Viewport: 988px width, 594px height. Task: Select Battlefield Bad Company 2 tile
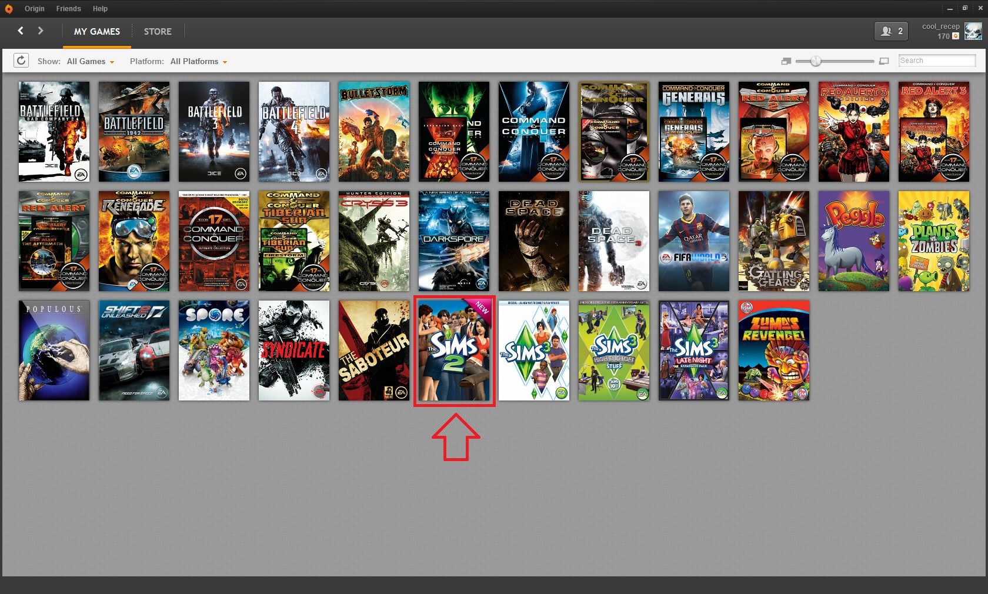54,132
